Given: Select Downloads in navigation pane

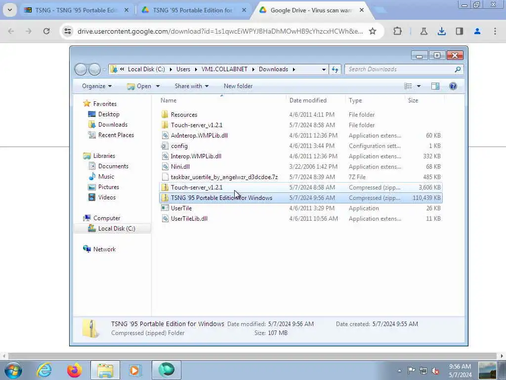Looking at the screenshot, I should pos(113,124).
